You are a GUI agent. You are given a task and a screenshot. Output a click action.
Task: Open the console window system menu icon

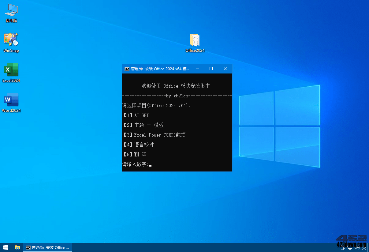click(127, 69)
